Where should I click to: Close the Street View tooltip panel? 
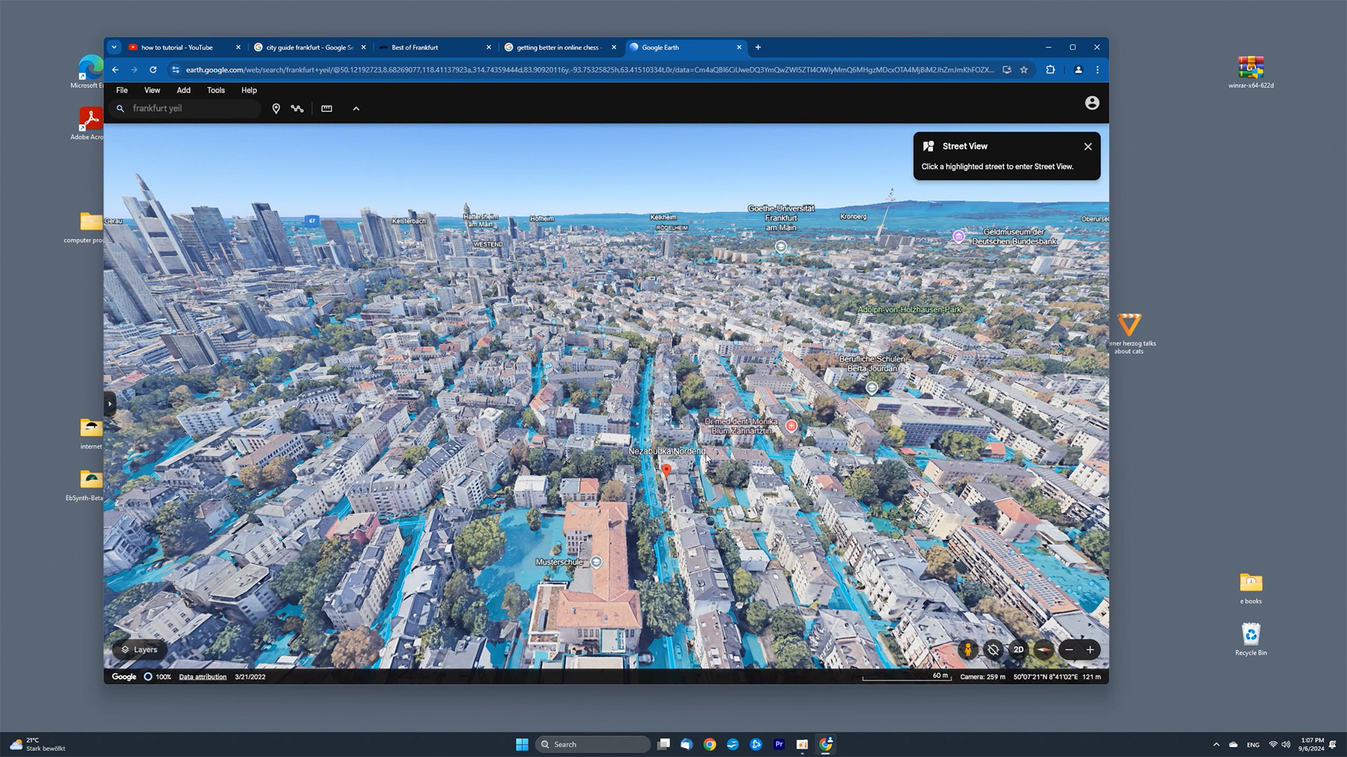pyautogui.click(x=1088, y=146)
